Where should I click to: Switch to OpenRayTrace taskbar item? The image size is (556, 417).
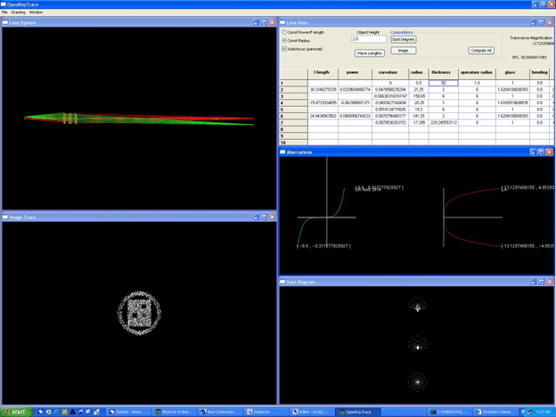[x=357, y=412]
